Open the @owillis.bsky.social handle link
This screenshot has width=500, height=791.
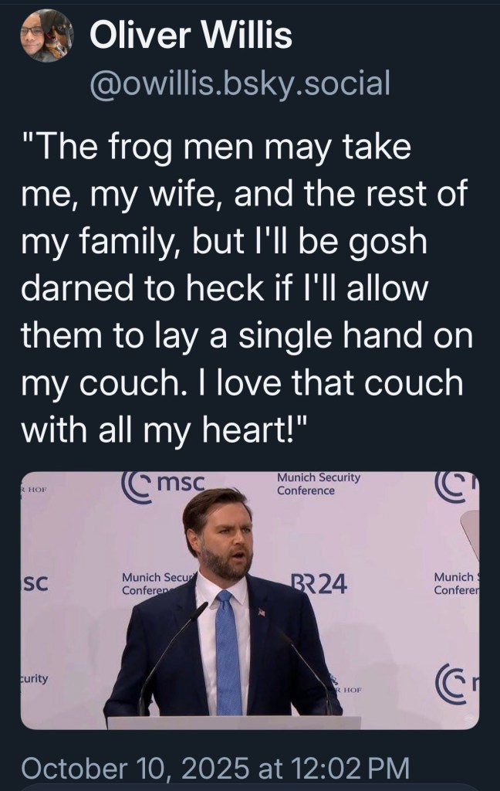click(240, 82)
